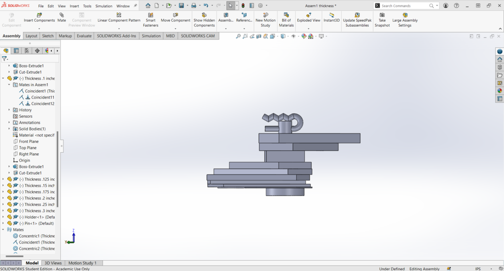
Task: Toggle the Hide/Show Items eye icon
Action: point(294,36)
